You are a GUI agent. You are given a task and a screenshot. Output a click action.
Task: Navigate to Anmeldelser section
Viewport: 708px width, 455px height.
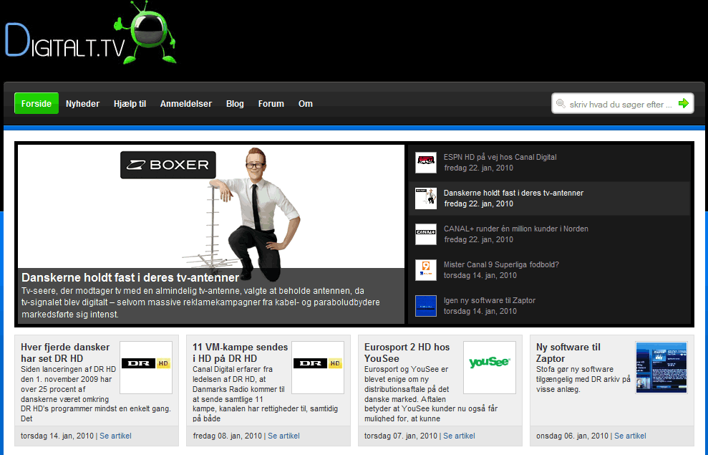pos(186,104)
